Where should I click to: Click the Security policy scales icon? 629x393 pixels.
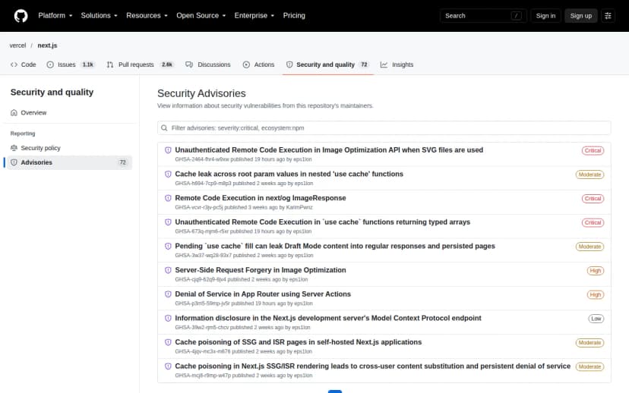14,148
